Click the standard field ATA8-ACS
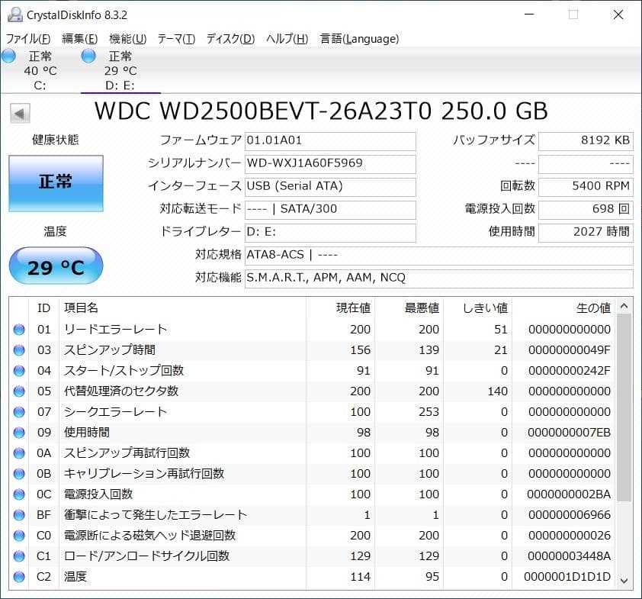 439,256
